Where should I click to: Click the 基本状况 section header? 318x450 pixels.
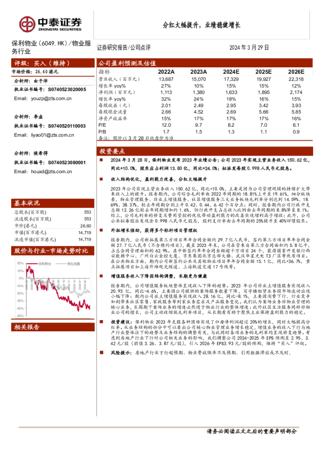53,203
